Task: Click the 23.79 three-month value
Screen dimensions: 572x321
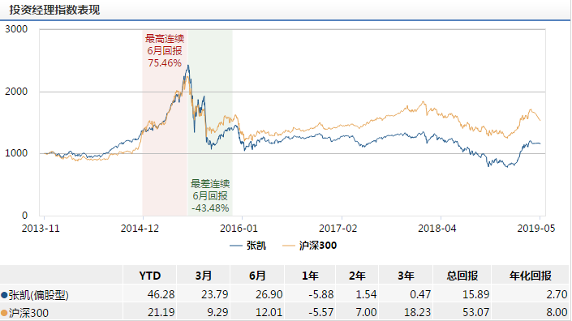Action: pos(214,294)
